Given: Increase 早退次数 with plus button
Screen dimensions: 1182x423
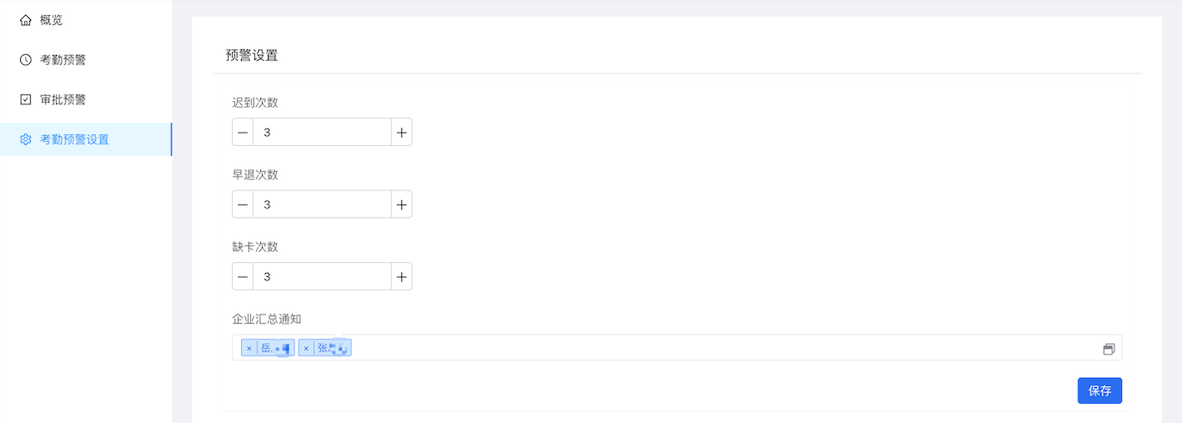Looking at the screenshot, I should point(401,204).
